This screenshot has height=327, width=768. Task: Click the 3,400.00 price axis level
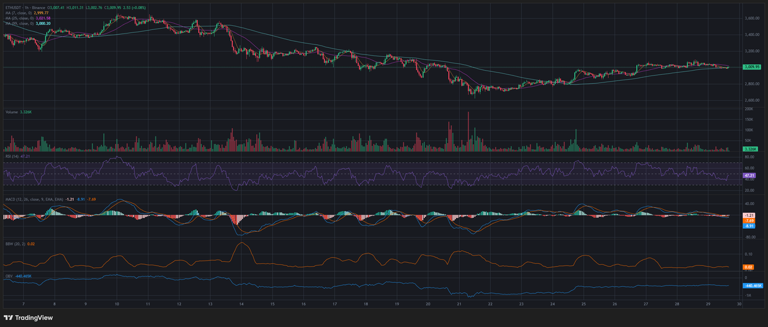tap(752, 35)
